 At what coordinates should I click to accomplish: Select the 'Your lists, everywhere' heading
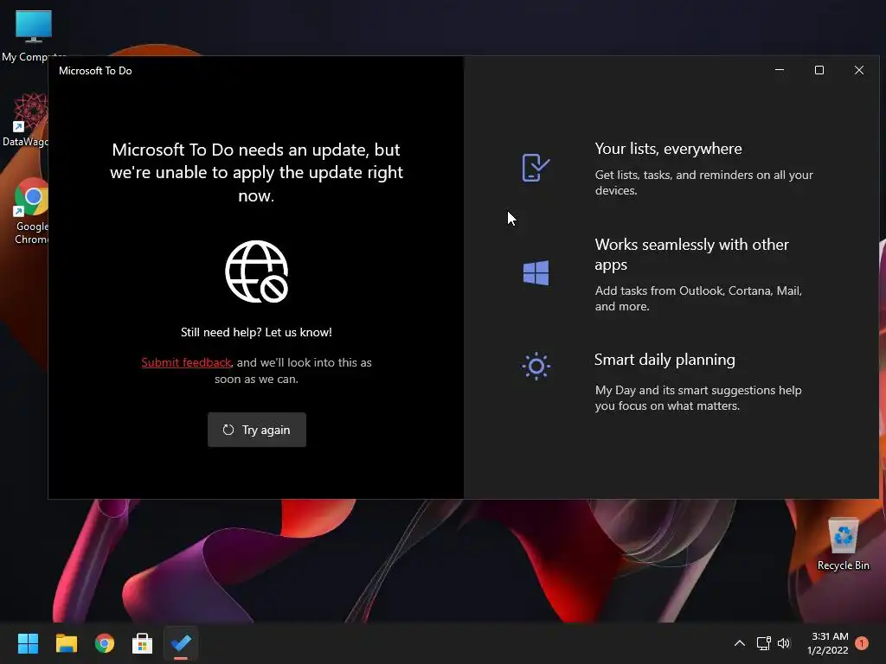pos(669,149)
